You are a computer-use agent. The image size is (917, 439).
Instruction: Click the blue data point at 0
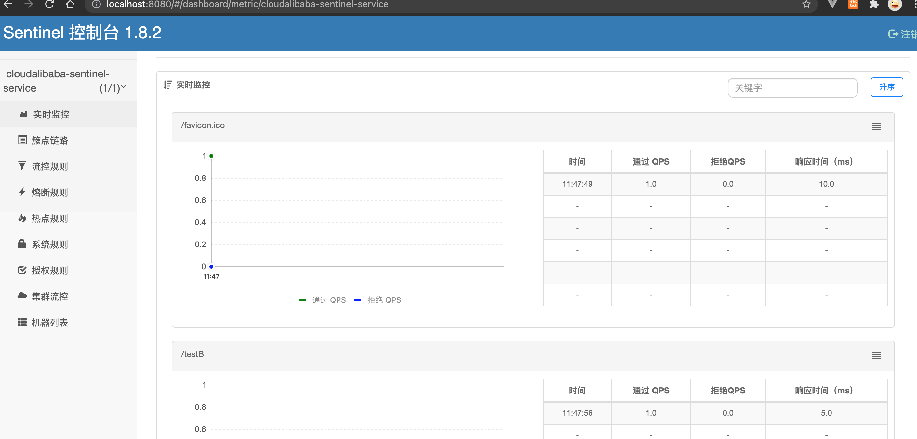point(211,266)
